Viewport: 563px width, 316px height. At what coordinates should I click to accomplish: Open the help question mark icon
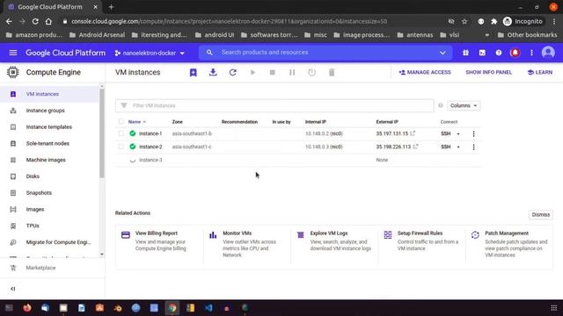click(499, 53)
